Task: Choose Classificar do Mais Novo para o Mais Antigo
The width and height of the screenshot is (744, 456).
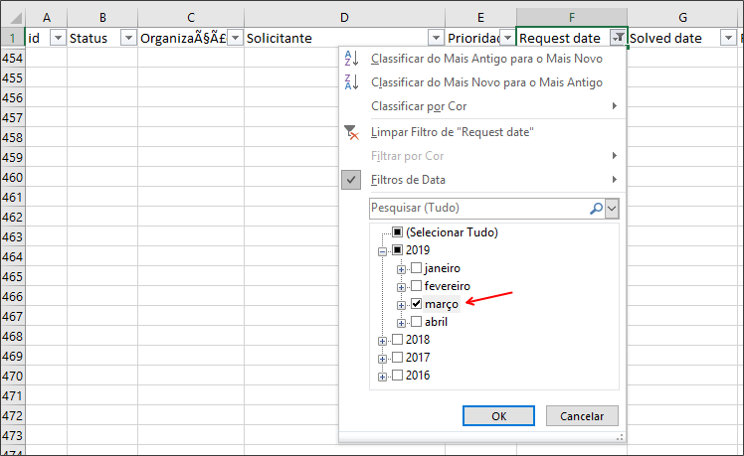Action: coord(482,82)
